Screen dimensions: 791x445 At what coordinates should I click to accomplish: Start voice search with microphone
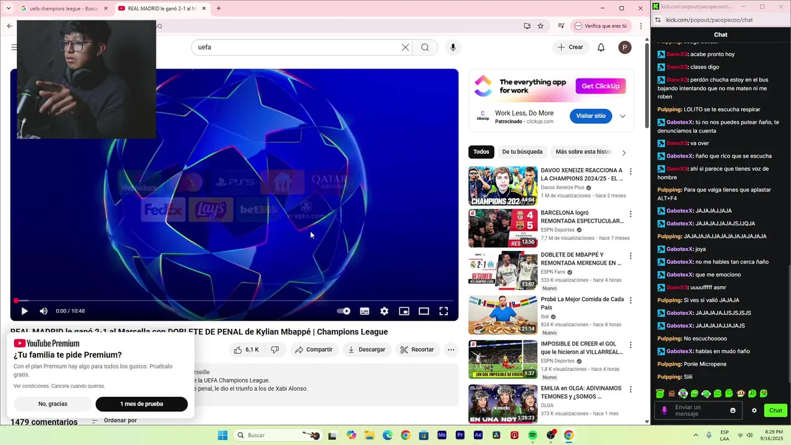453,47
